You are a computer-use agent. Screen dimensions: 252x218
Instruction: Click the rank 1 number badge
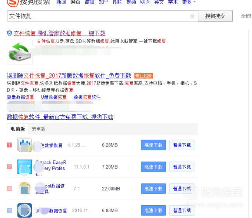tap(9, 145)
